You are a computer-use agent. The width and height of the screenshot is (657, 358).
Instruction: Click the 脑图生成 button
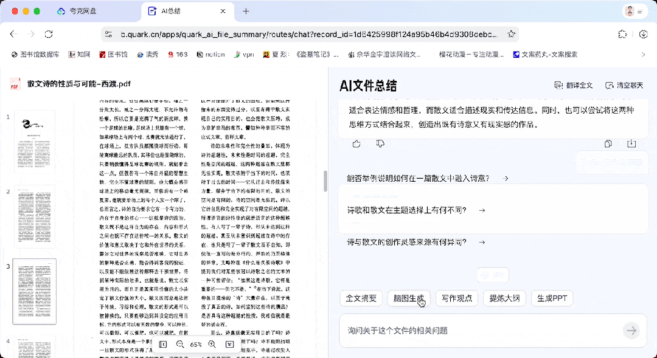409,298
